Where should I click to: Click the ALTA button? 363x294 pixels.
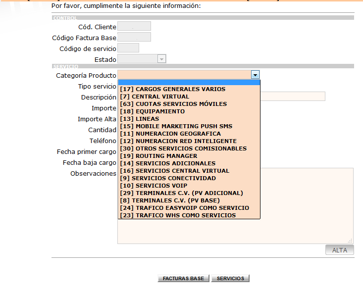(x=339, y=250)
